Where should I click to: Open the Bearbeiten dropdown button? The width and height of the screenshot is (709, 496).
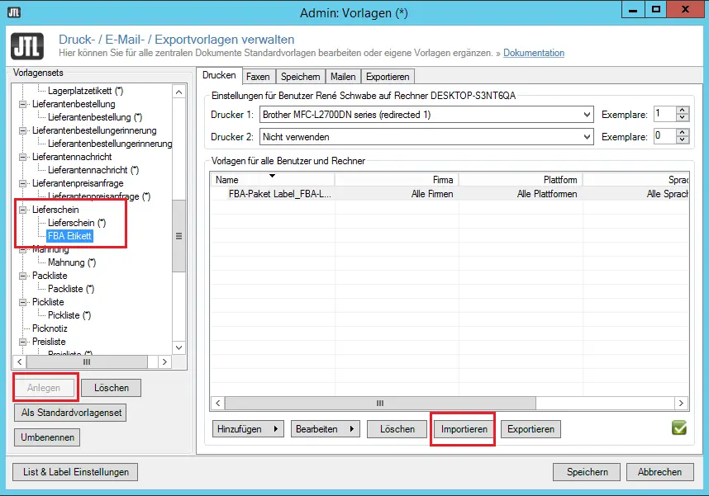point(325,429)
